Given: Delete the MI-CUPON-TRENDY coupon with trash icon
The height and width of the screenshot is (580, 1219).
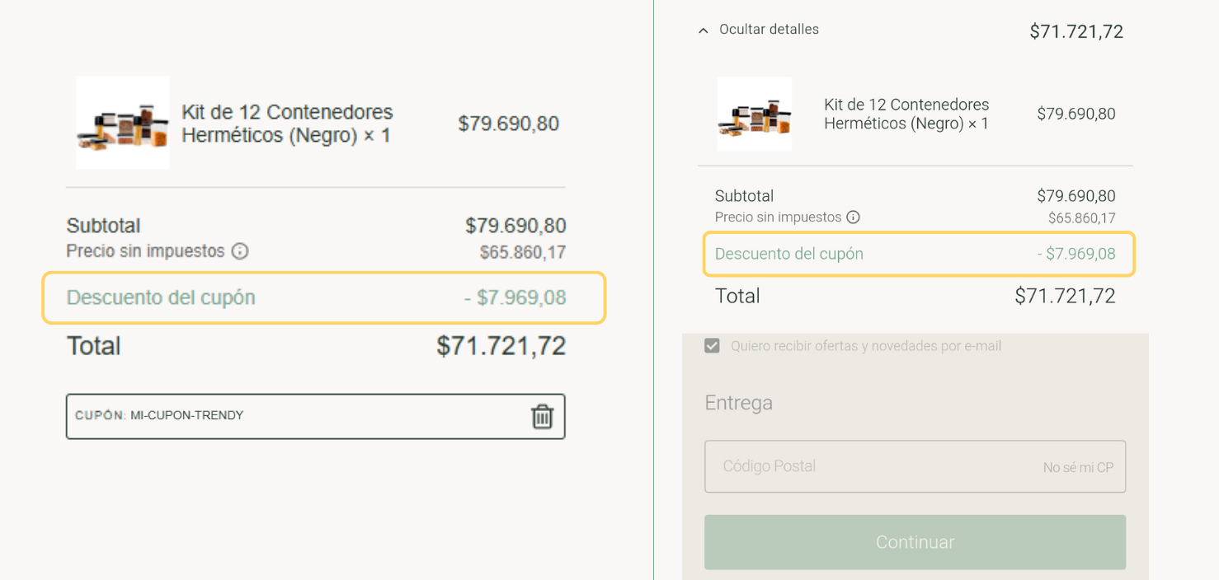Looking at the screenshot, I should coord(542,417).
